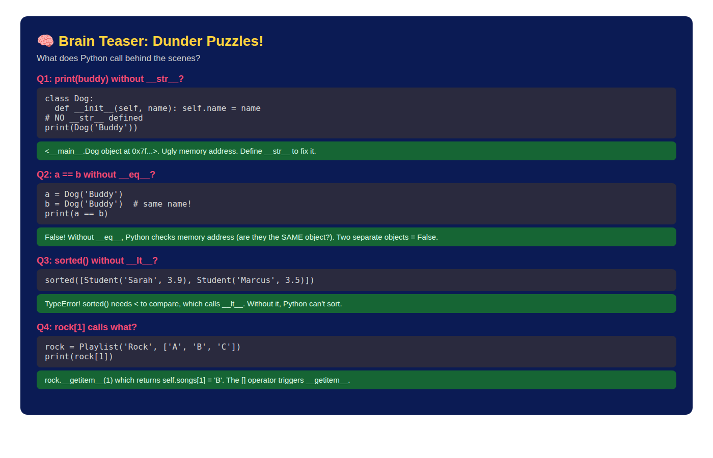
Task: Click the green answer about ugly memory address
Action: point(356,151)
